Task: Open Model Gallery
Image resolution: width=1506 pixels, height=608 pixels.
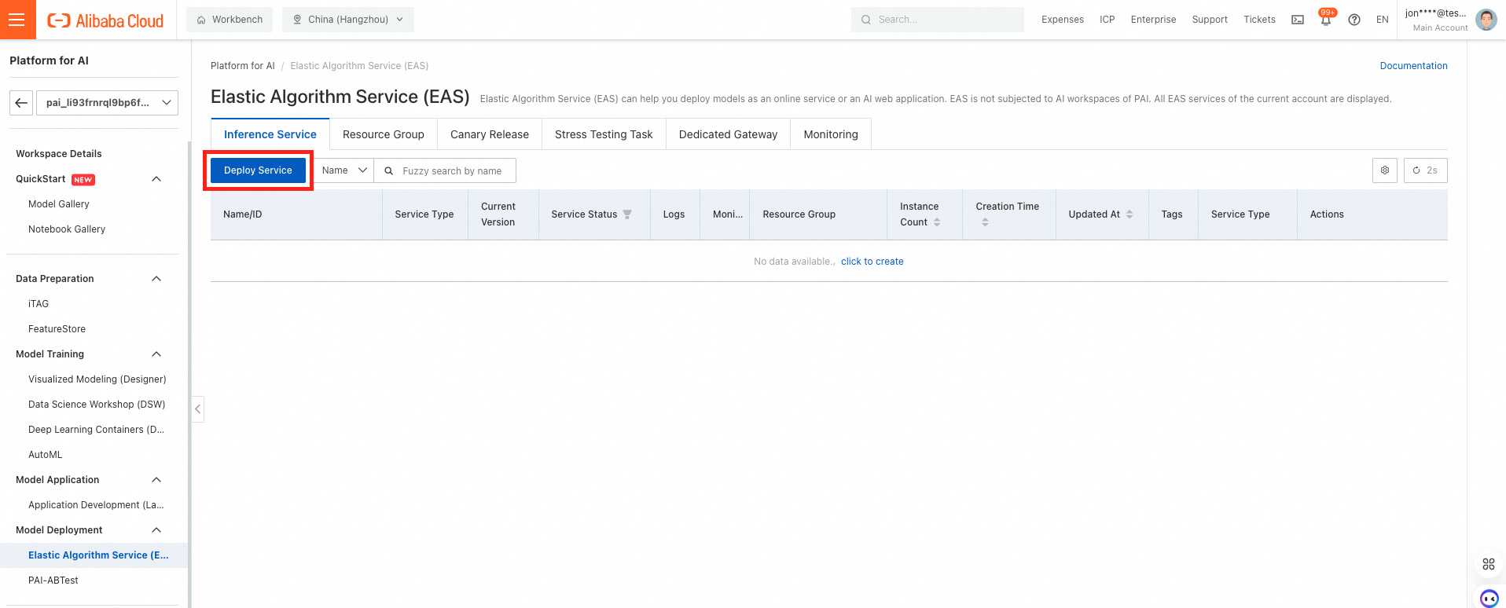Action: pyautogui.click(x=59, y=204)
